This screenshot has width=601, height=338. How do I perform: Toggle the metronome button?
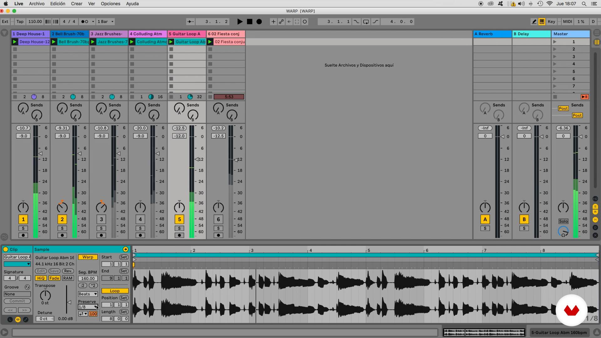[x=85, y=22]
